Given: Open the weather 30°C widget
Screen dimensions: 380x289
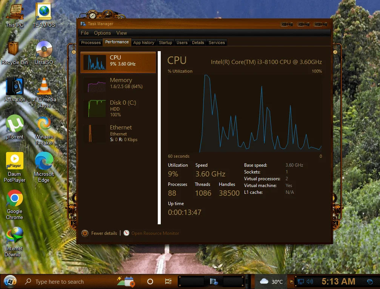Looking at the screenshot, I should (x=271, y=281).
